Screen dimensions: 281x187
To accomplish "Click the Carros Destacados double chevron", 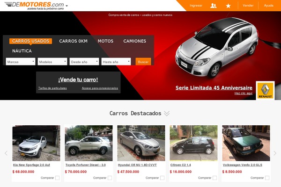I will tap(167, 114).
